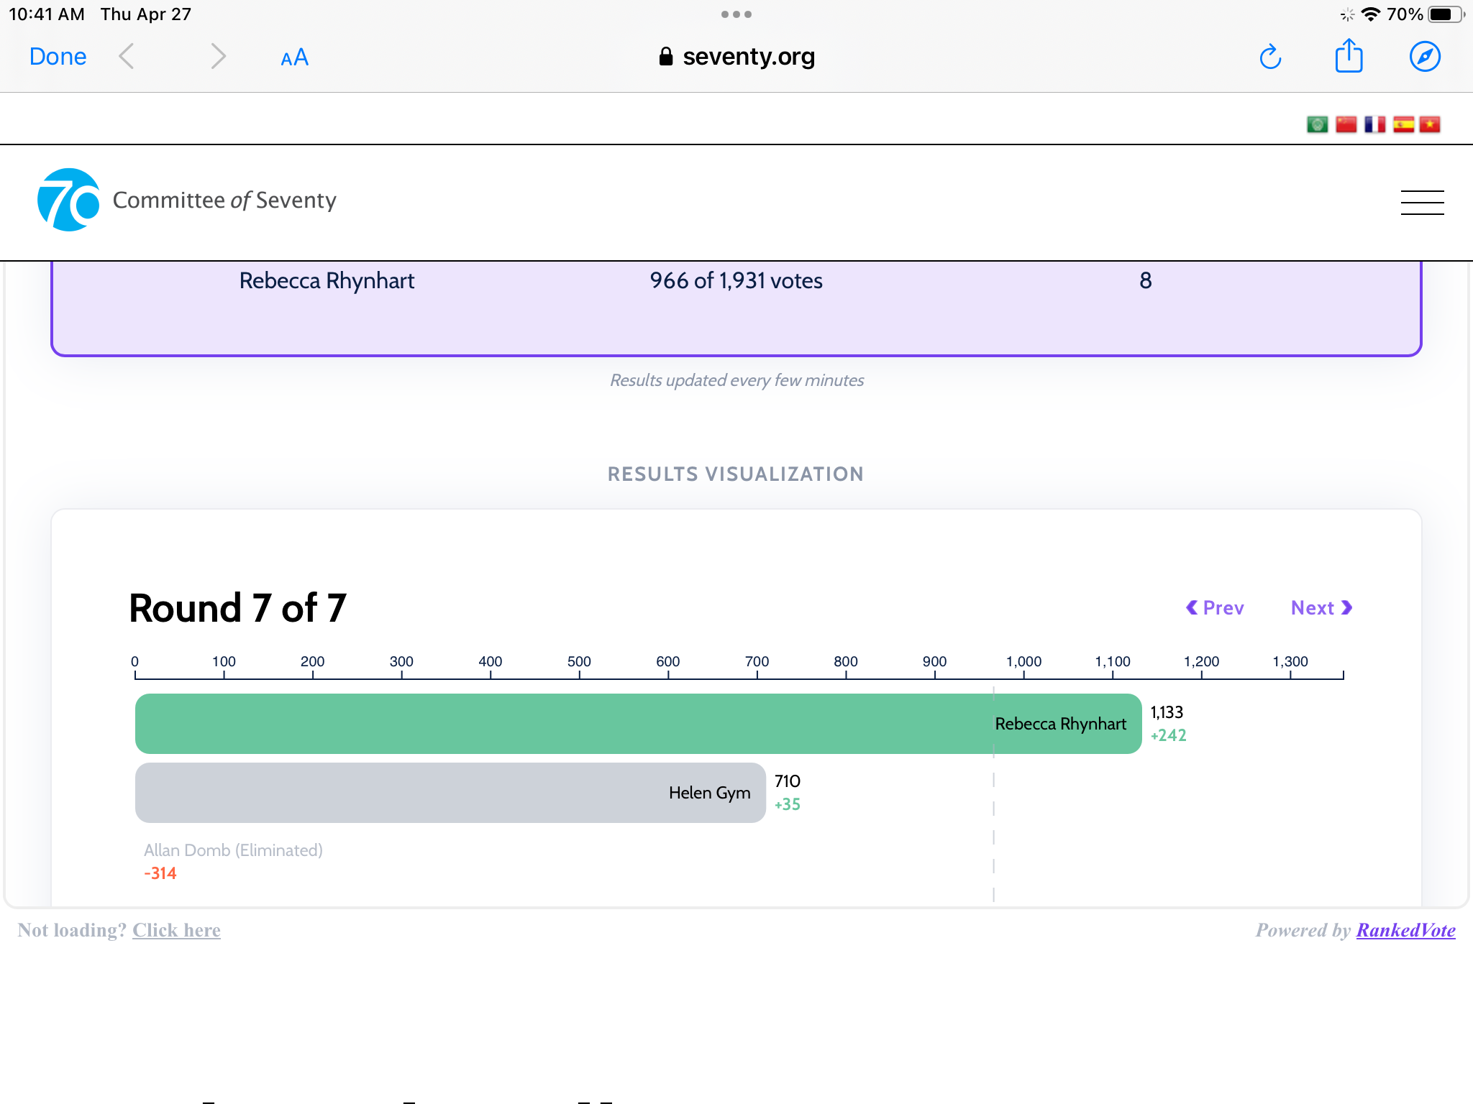
Task: Go to previous round with Prev
Action: 1215,608
